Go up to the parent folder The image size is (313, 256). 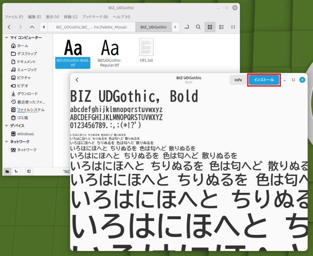(x=32, y=27)
